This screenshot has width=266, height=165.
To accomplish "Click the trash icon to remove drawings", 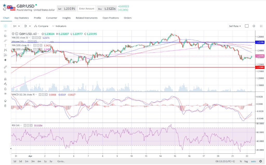I will click(5, 106).
